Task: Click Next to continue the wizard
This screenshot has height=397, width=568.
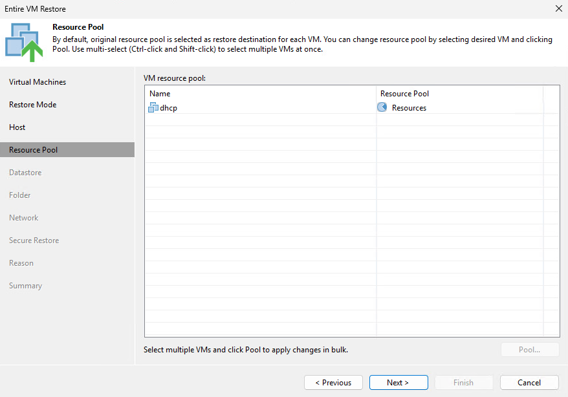Action: pos(399,382)
